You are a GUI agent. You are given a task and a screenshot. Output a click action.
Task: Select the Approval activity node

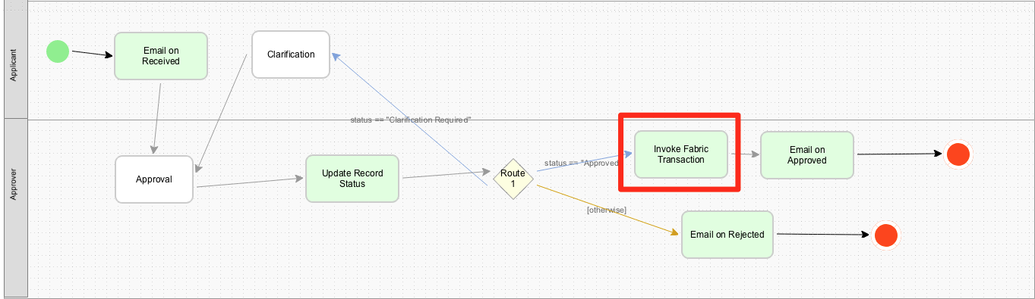[154, 179]
